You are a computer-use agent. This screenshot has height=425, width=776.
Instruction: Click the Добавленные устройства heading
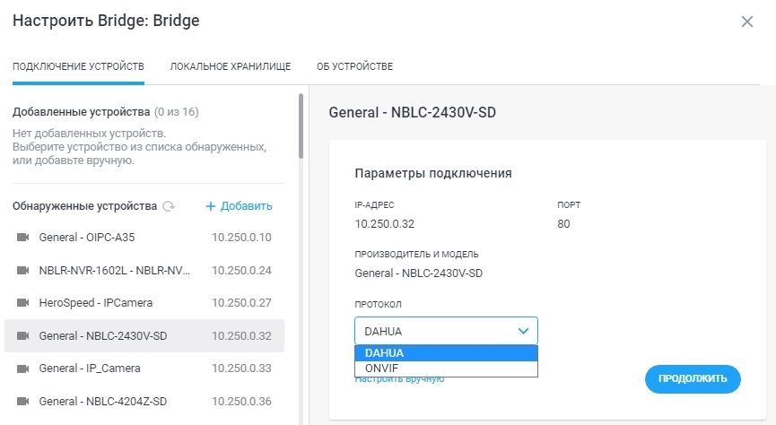click(81, 112)
